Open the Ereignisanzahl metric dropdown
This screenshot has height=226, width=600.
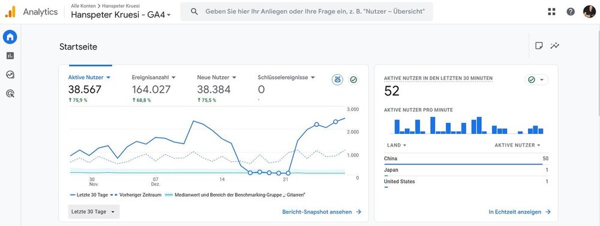[x=154, y=77]
